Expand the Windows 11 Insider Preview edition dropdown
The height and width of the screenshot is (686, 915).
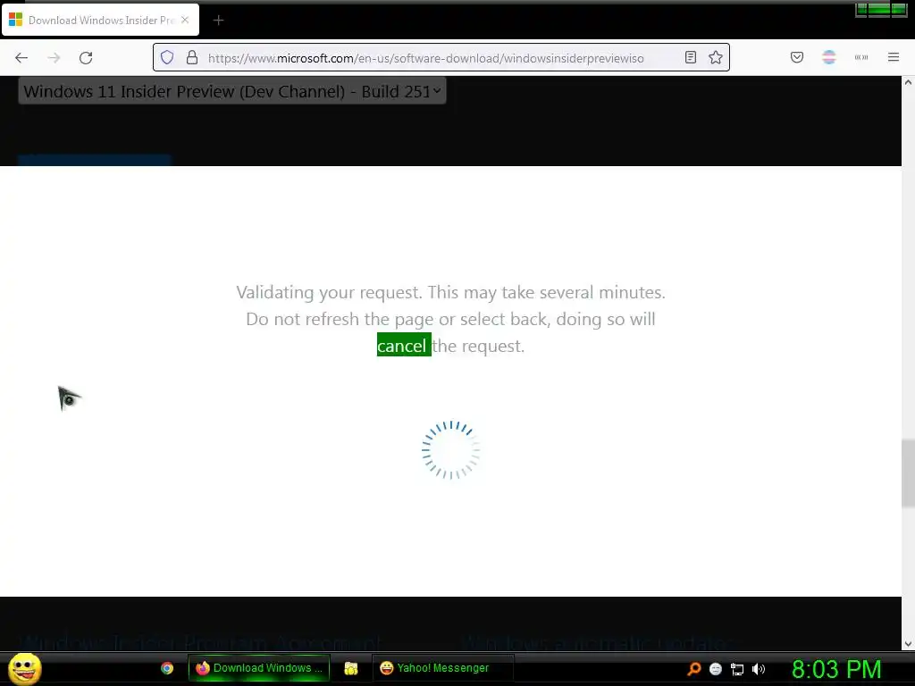tap(232, 91)
